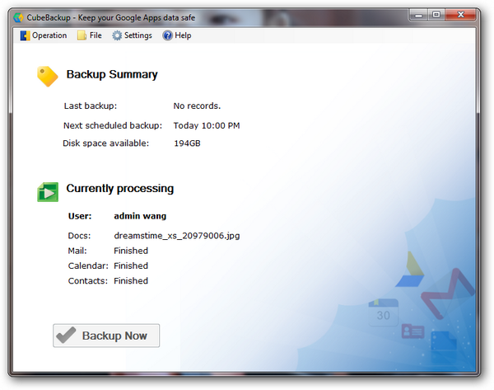Maximize the CubeBackup window
Viewport: 494px width, 390px height.
click(436, 15)
